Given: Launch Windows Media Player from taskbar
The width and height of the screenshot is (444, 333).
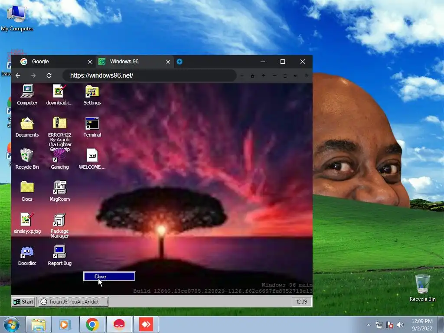Looking at the screenshot, I should coord(65,324).
